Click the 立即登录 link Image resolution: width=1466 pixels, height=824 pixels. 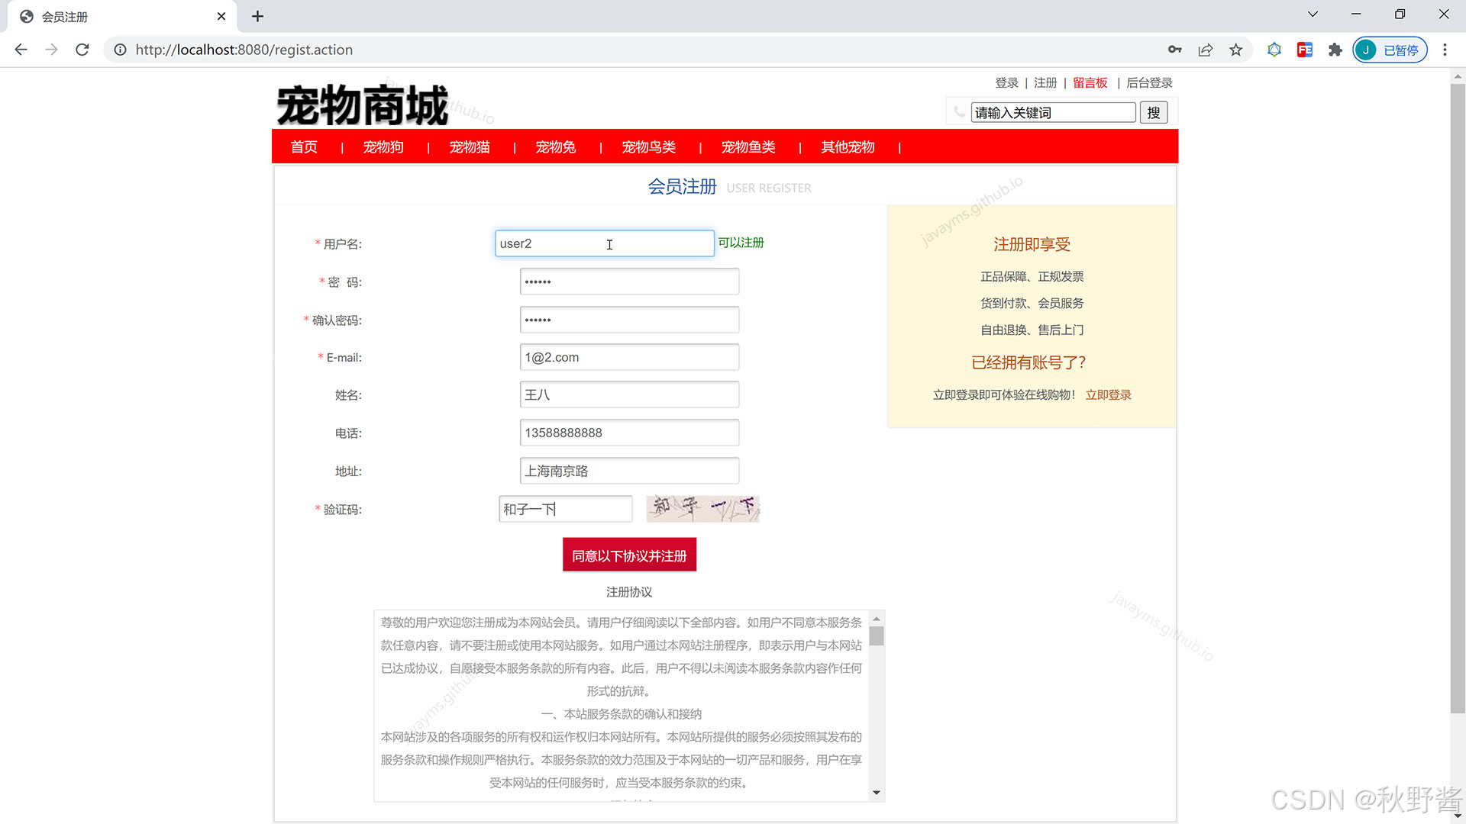1108,394
